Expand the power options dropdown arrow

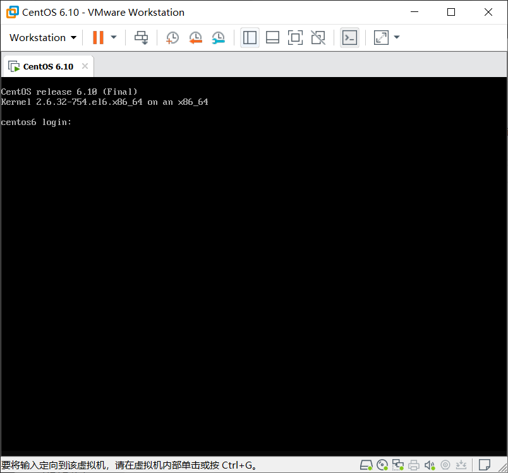(x=114, y=37)
